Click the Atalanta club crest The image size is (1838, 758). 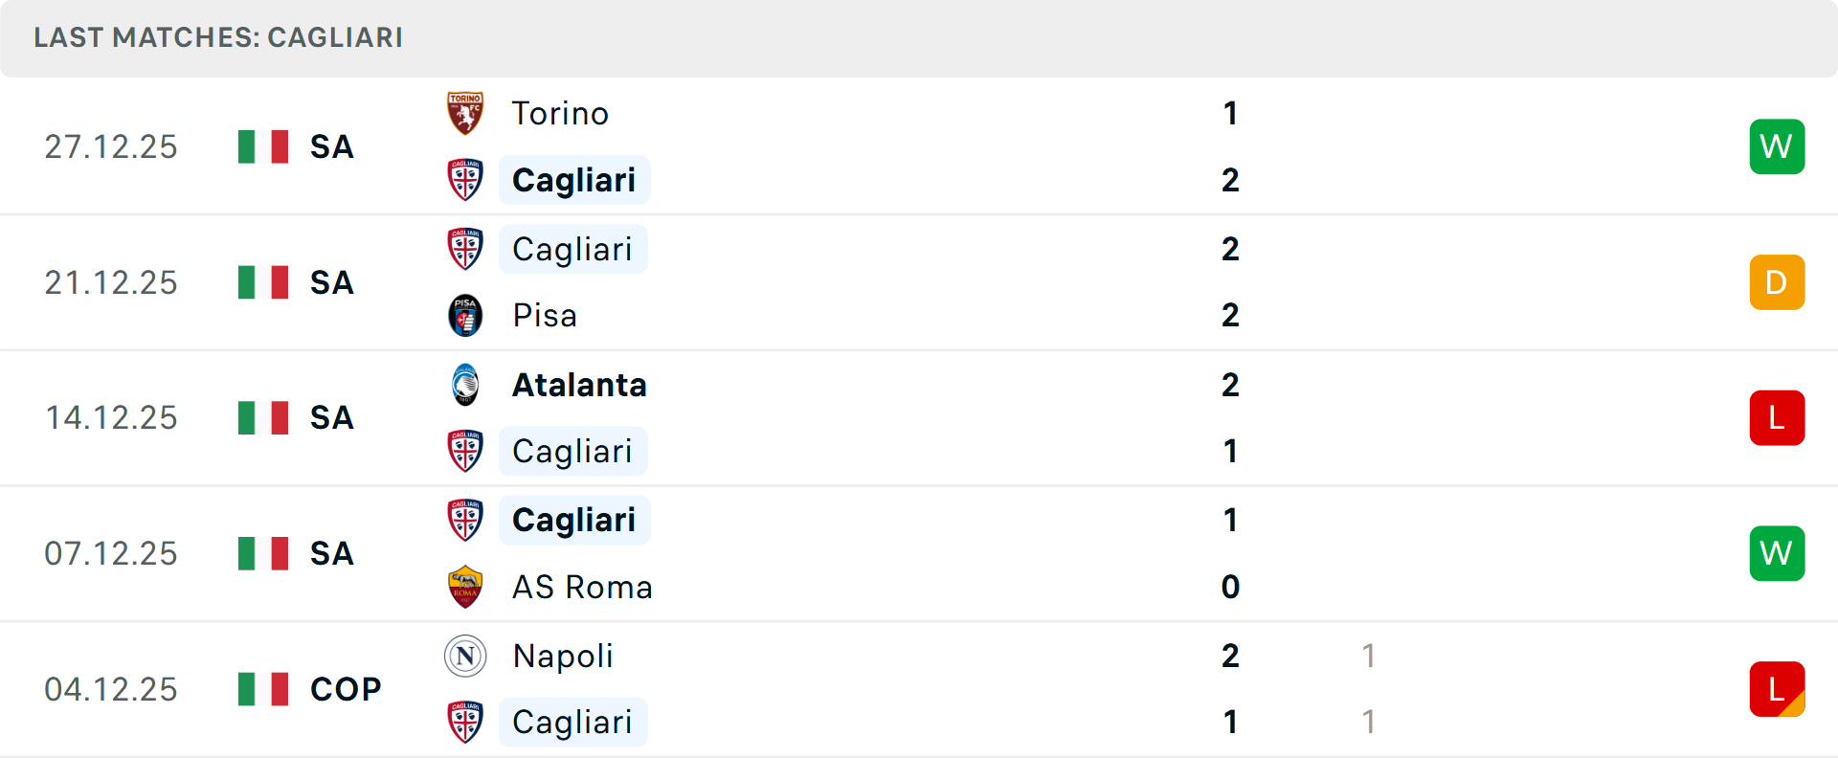tap(465, 385)
